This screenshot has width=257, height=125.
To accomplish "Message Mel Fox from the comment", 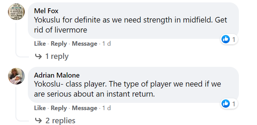I will pyautogui.click(x=85, y=44).
